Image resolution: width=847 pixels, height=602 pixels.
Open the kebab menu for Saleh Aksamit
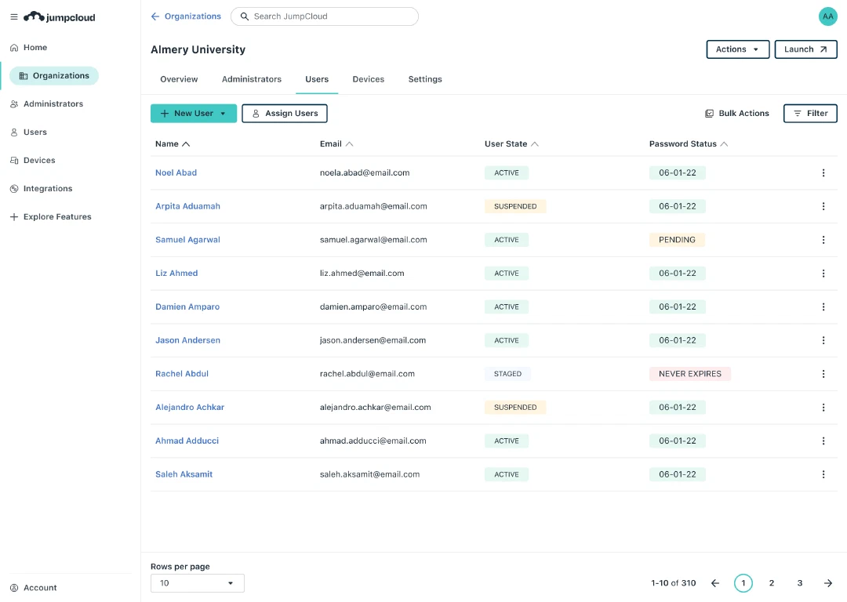click(823, 474)
